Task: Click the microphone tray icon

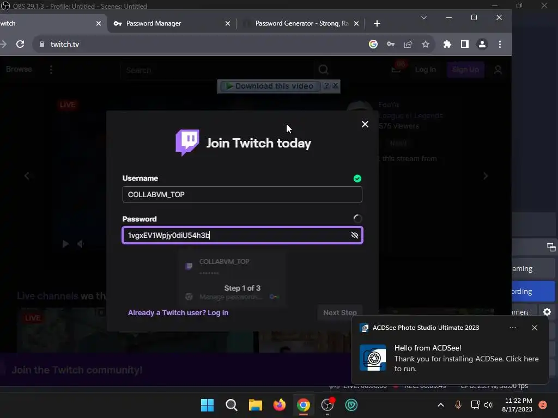Action: click(x=458, y=405)
